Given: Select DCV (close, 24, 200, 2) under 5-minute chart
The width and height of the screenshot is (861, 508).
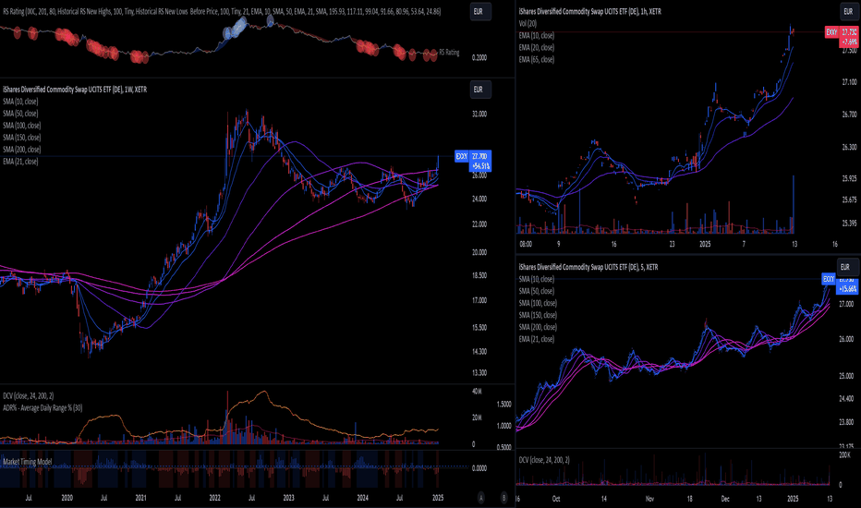Looking at the screenshot, I should [x=544, y=460].
